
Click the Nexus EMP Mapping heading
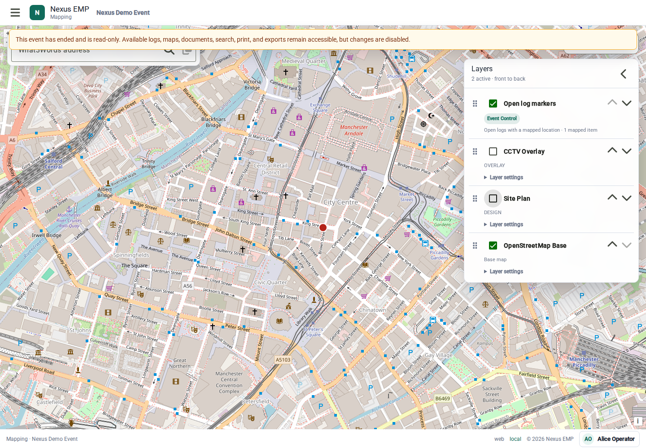[x=70, y=13]
